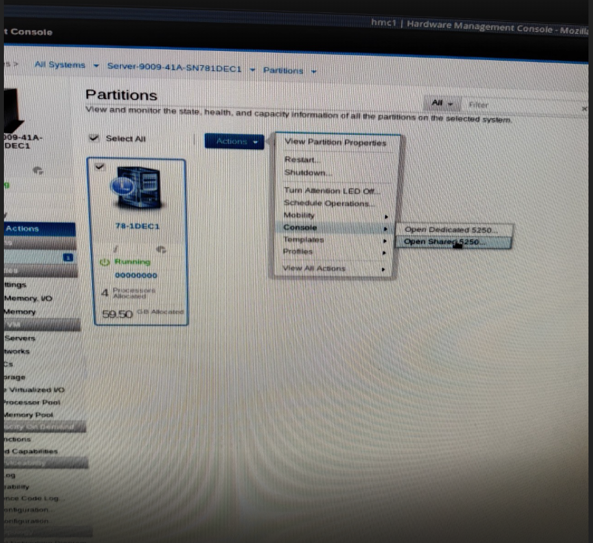Choose Shutdown... in the Actions menu

pyautogui.click(x=308, y=172)
